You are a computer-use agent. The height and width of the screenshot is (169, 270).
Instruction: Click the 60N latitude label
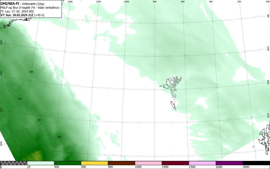1,144
